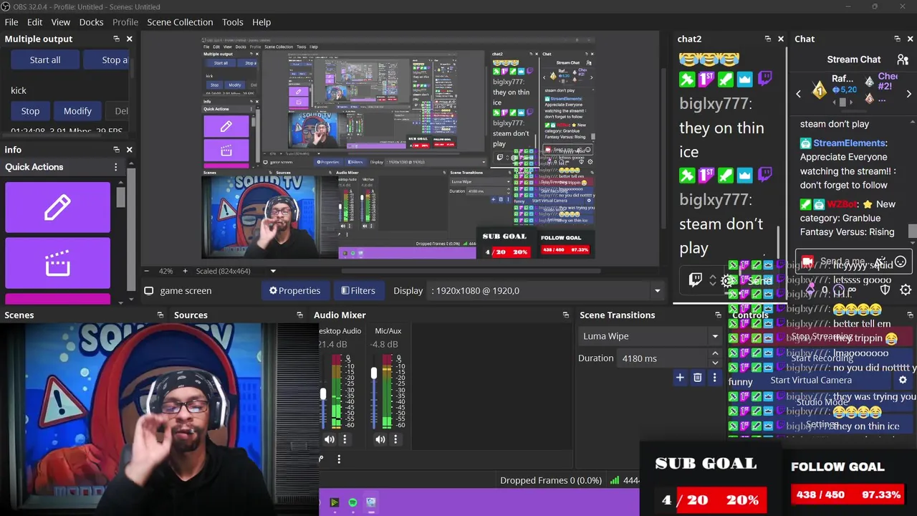Click StreamElements username in chat
This screenshot has height=516, width=917.
850,143
